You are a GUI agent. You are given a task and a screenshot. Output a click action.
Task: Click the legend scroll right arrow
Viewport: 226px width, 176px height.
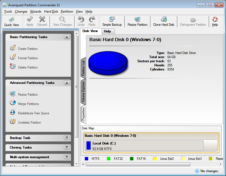pyautogui.click(x=221, y=164)
